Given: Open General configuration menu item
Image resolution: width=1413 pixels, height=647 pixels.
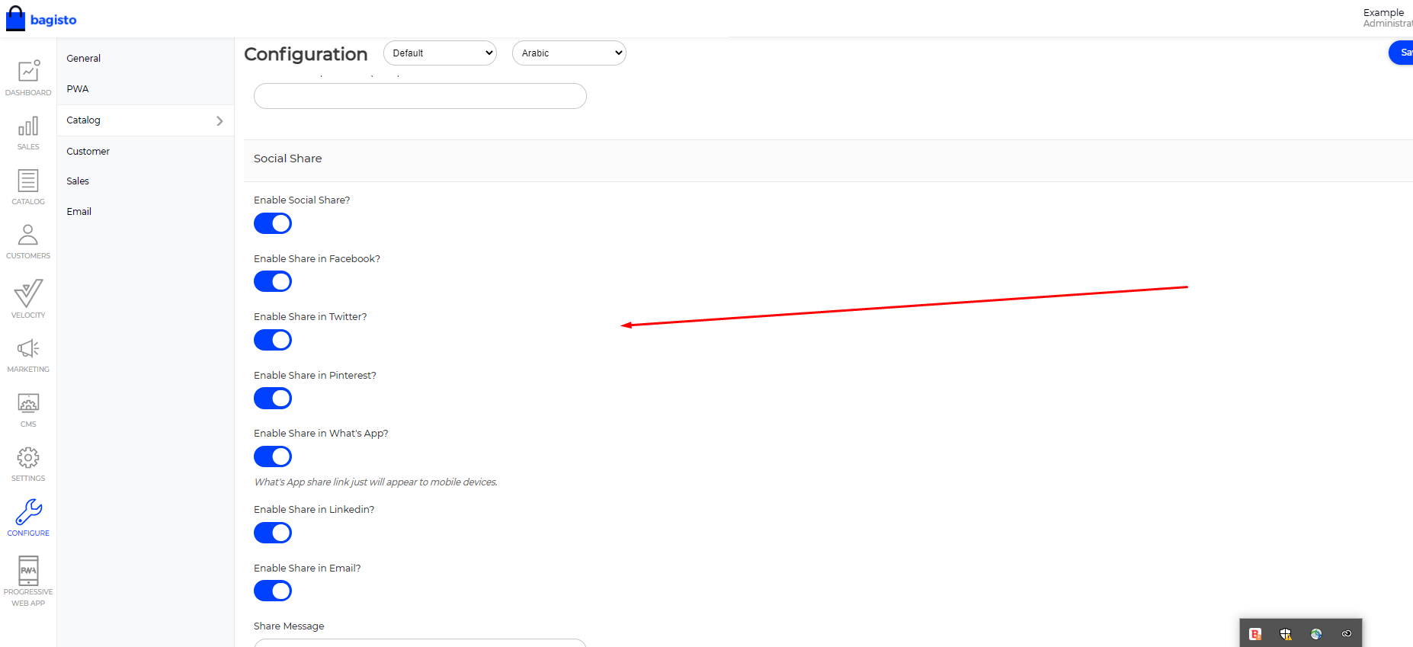Looking at the screenshot, I should coord(83,58).
